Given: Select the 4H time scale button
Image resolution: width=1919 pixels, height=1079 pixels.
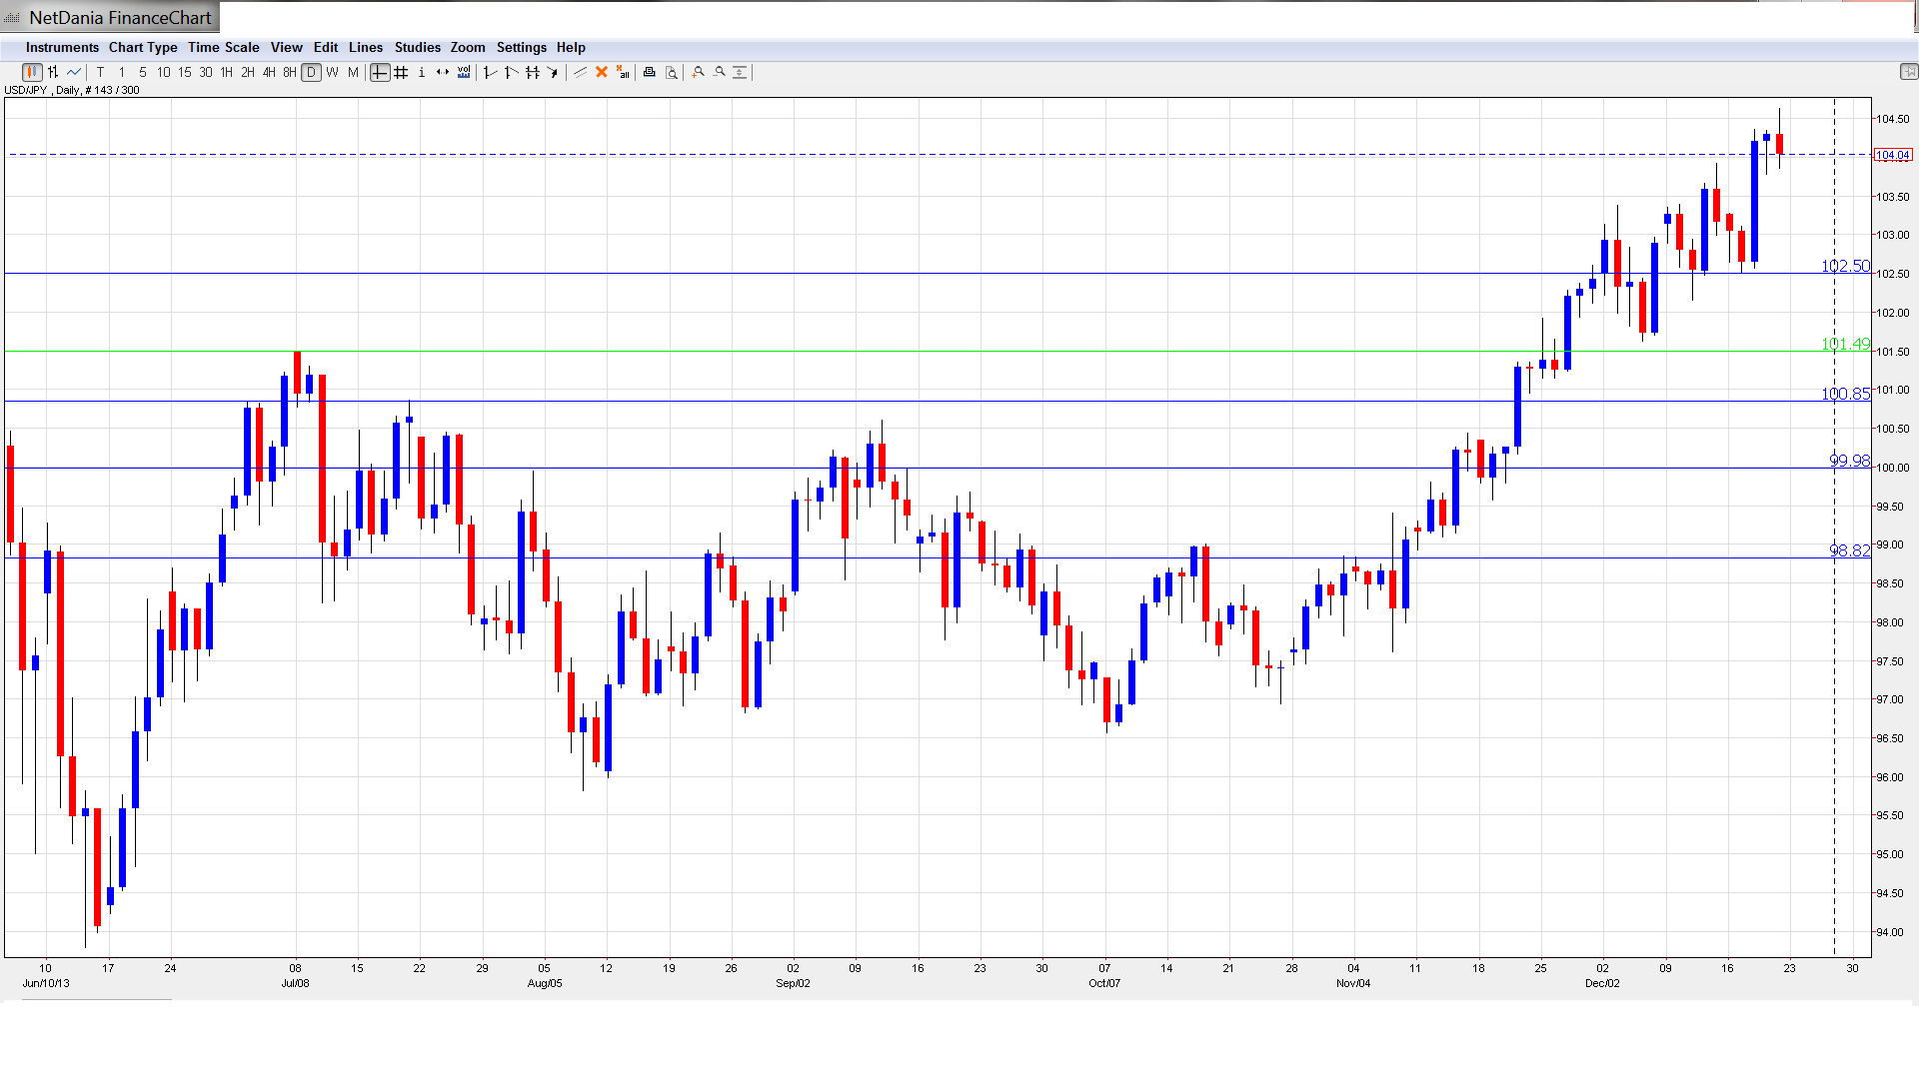Looking at the screenshot, I should (269, 72).
